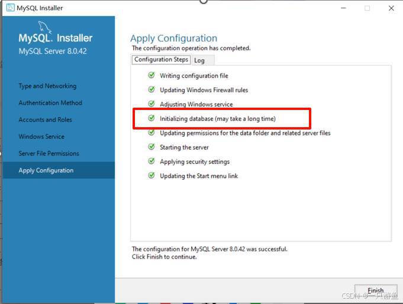Click 'configuration for MySQL Server 8.0.42 was successful' message

coord(209,249)
